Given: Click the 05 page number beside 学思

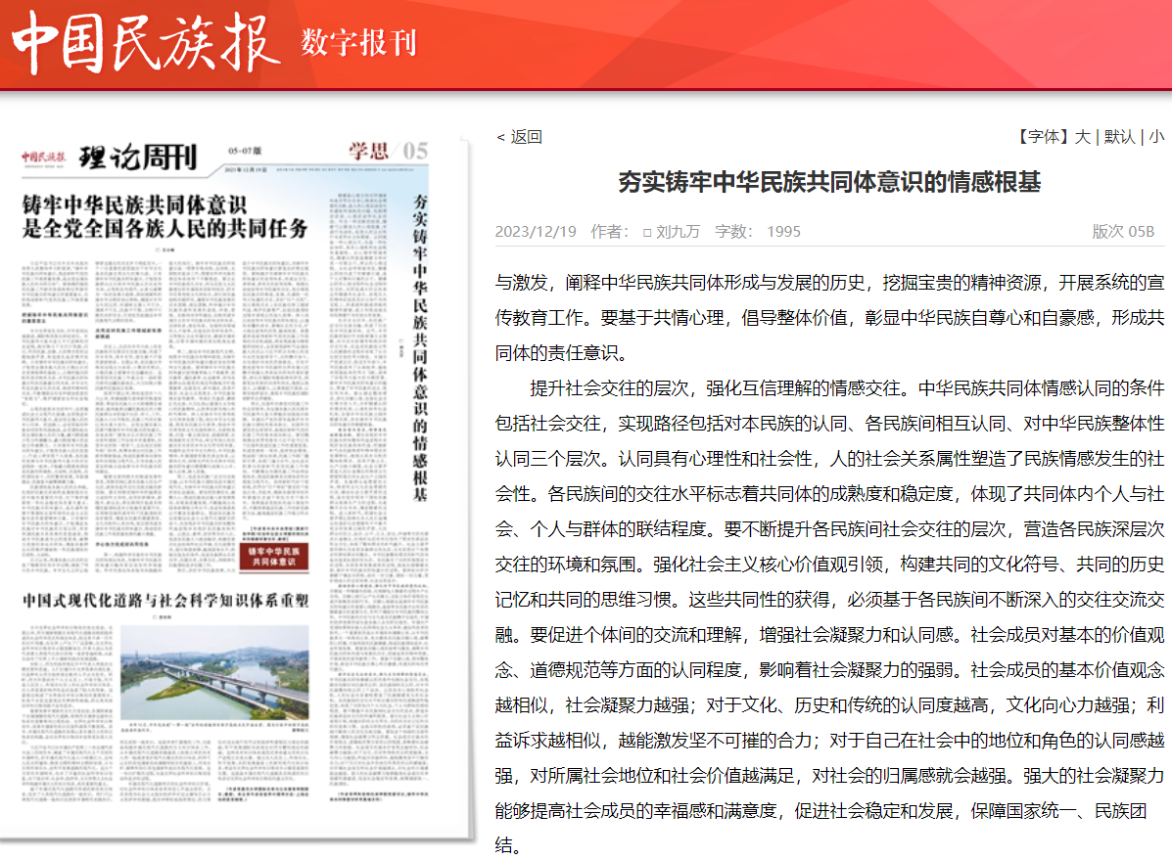Looking at the screenshot, I should click(414, 151).
